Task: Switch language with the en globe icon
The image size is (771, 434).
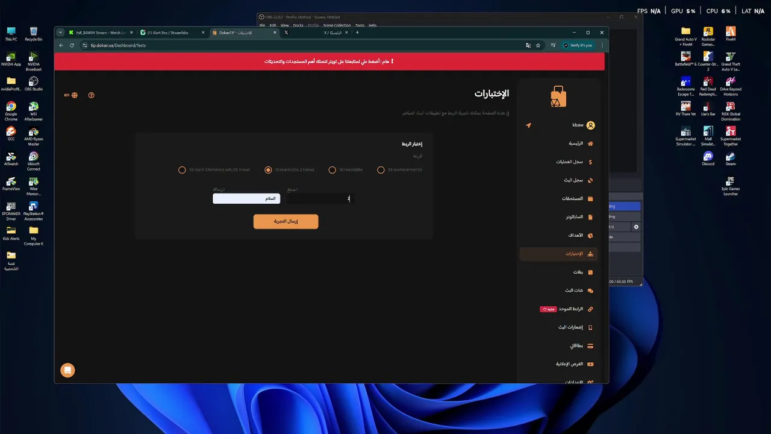Action: [x=71, y=95]
